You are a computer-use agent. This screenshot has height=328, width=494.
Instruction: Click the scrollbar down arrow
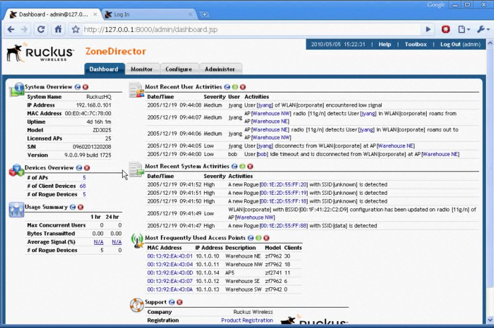[x=490, y=320]
